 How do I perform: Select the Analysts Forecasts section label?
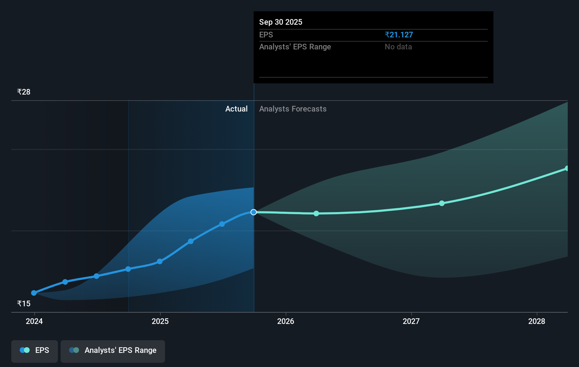coord(293,109)
